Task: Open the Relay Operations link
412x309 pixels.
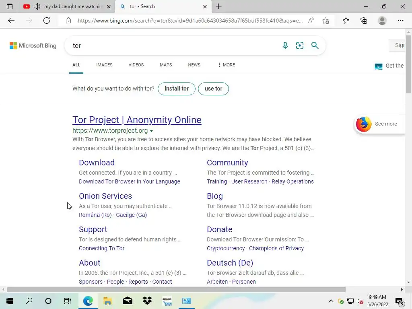Action: (293, 181)
